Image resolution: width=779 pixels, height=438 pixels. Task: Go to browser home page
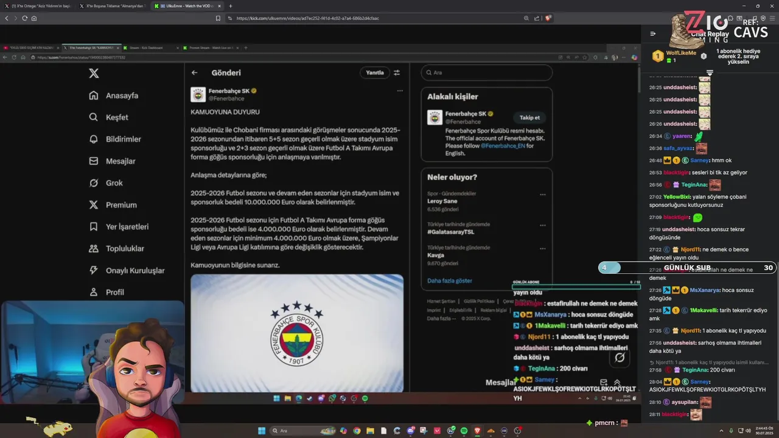pyautogui.click(x=34, y=18)
